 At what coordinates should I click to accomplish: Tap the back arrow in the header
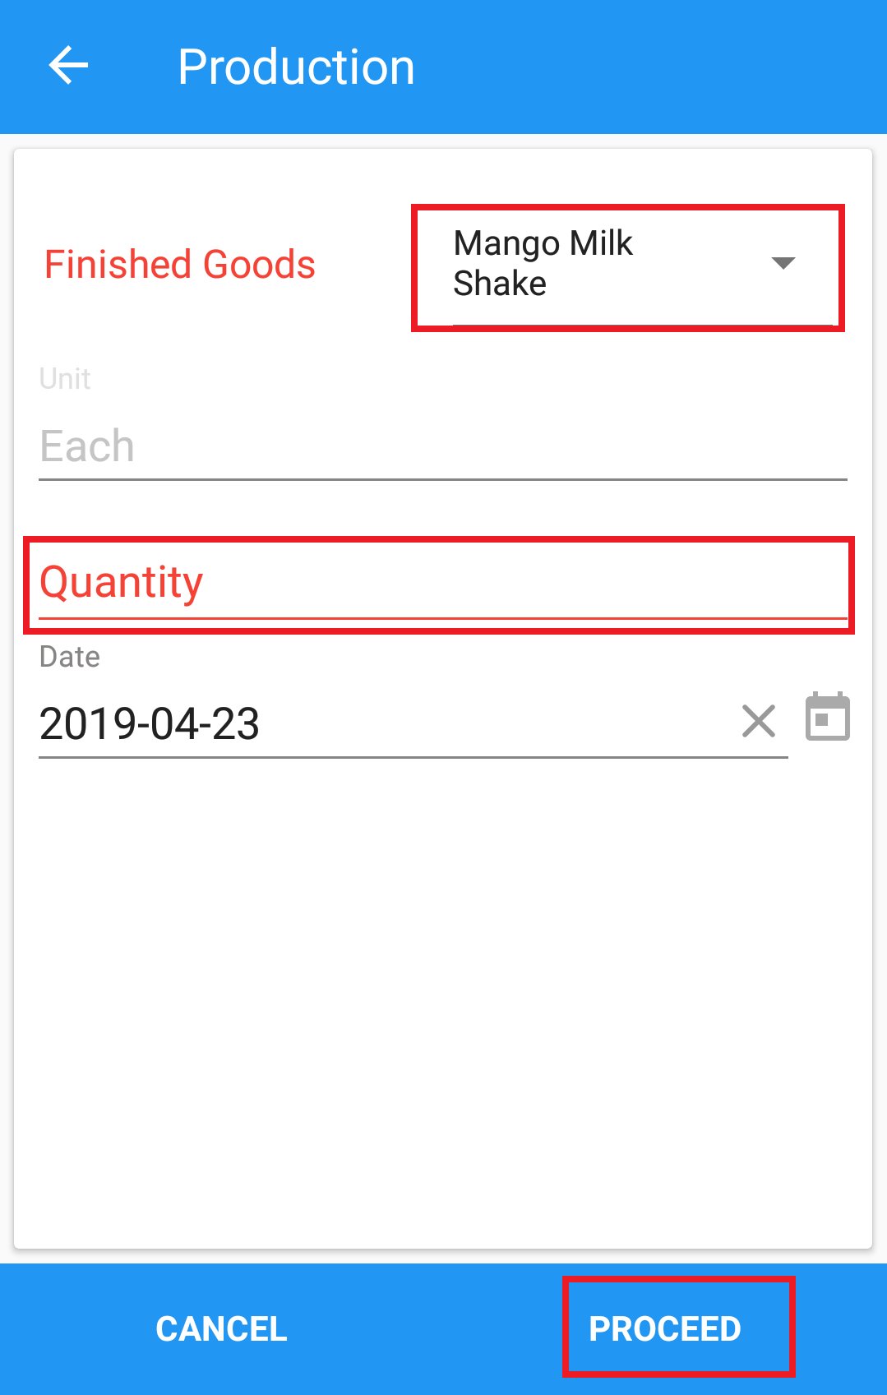tap(68, 66)
